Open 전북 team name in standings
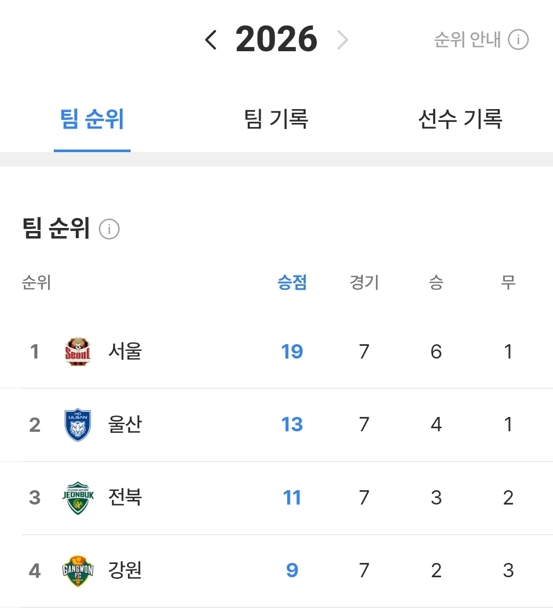This screenshot has height=608, width=553. tap(125, 497)
